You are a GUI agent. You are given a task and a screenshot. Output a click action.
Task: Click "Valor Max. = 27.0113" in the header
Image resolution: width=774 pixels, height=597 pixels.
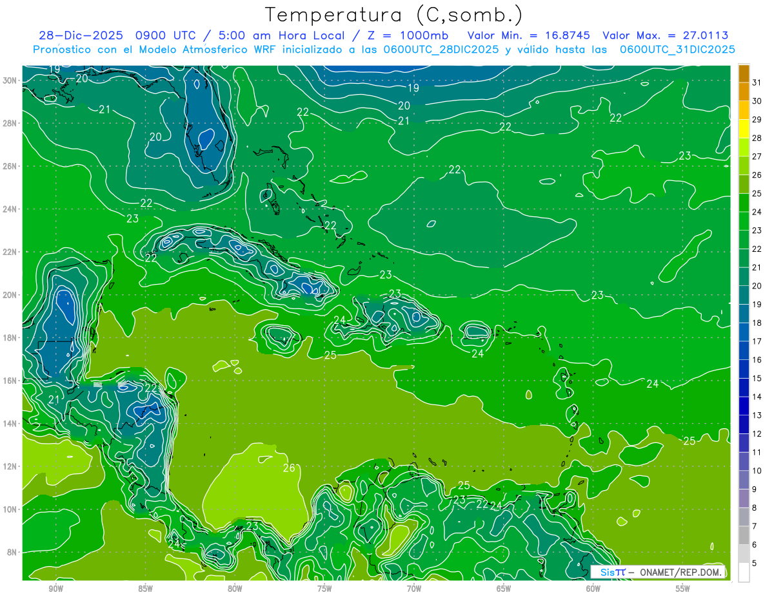(666, 35)
